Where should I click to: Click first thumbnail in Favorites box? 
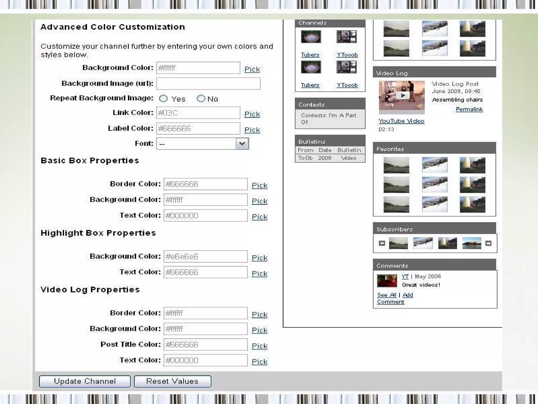(396, 165)
